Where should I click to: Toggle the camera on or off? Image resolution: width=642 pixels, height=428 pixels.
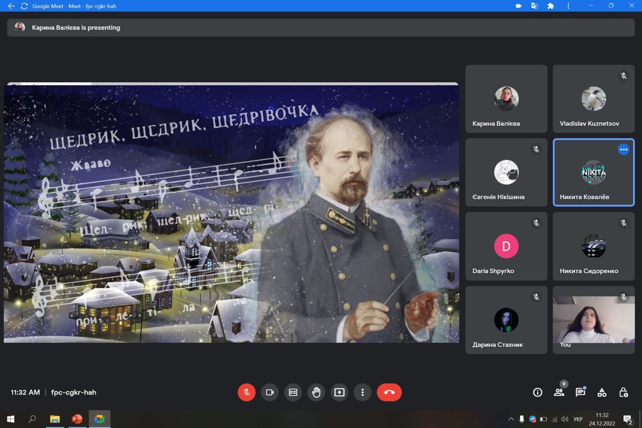(270, 392)
